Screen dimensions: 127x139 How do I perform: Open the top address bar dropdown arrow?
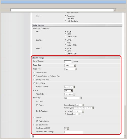115,10
